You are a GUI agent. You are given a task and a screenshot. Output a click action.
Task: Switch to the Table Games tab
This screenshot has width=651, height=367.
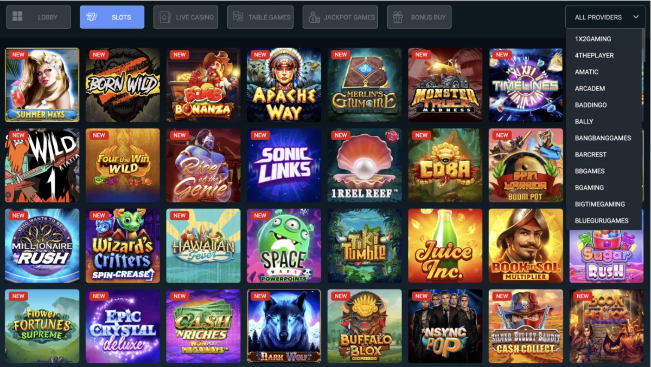(260, 17)
